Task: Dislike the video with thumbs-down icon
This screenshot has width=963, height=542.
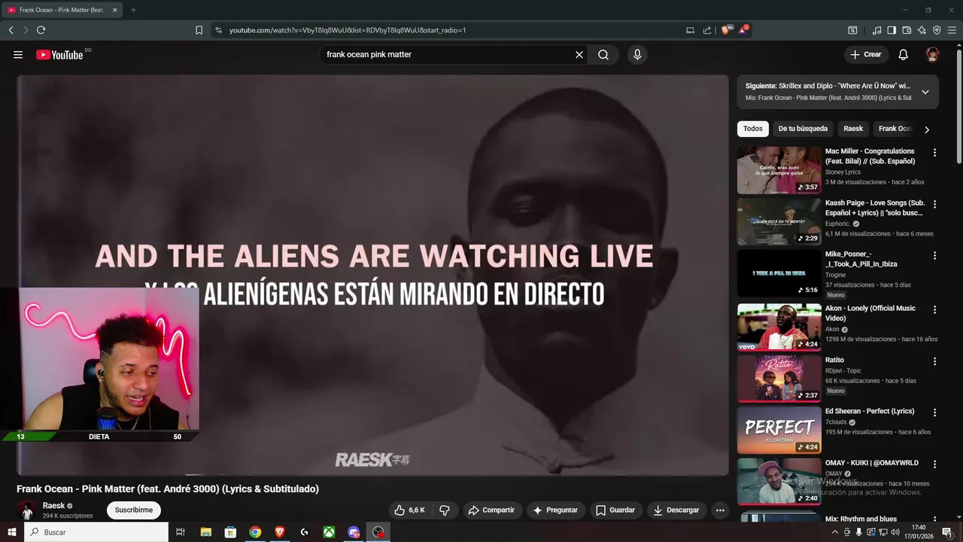Action: click(x=445, y=510)
